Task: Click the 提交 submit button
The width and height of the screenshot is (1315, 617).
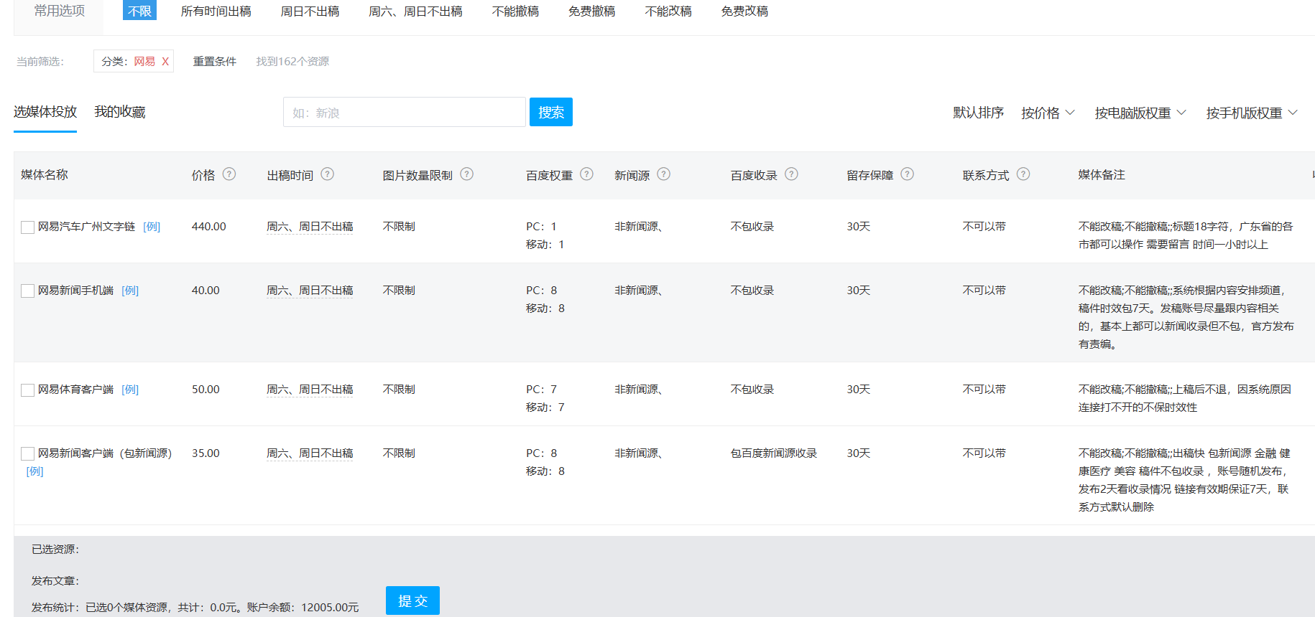Action: [x=412, y=600]
